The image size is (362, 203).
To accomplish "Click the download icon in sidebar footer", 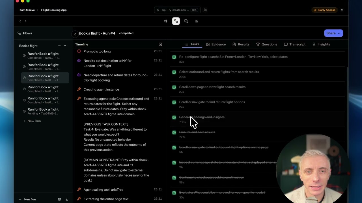I will coord(67,199).
